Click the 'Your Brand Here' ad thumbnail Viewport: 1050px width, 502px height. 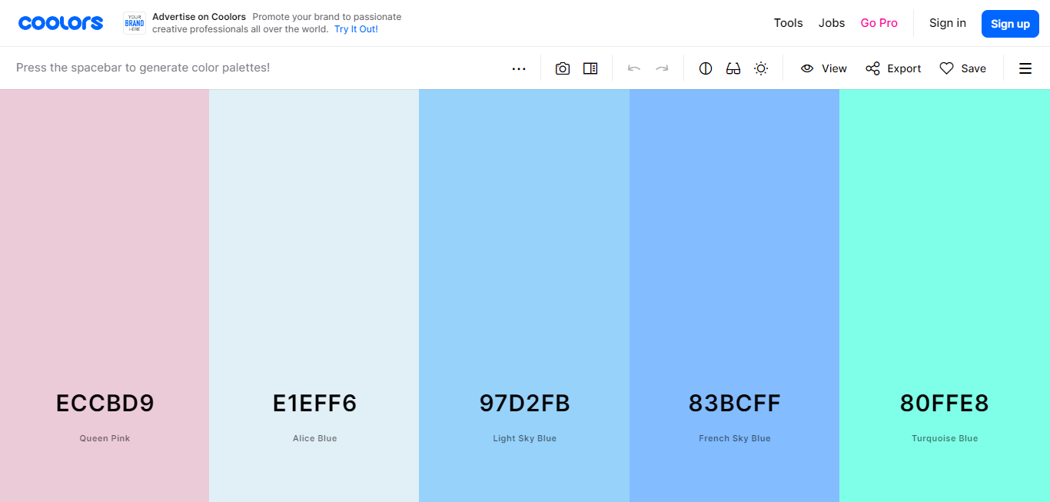coord(135,23)
